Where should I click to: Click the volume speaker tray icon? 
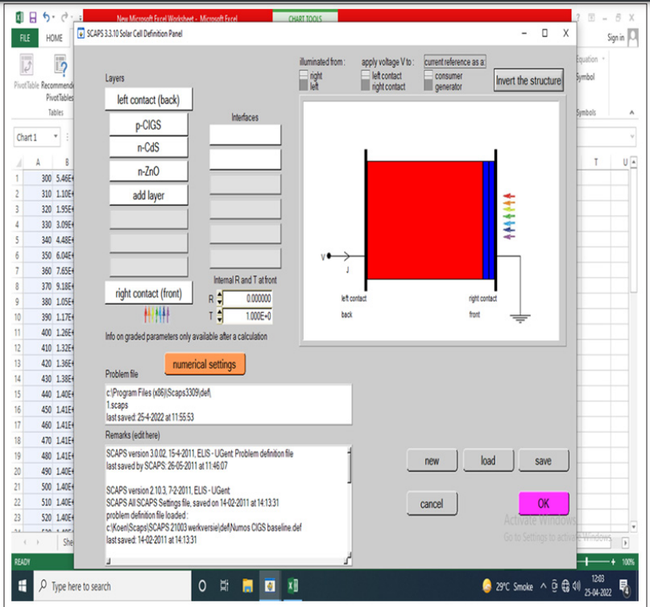tap(577, 586)
